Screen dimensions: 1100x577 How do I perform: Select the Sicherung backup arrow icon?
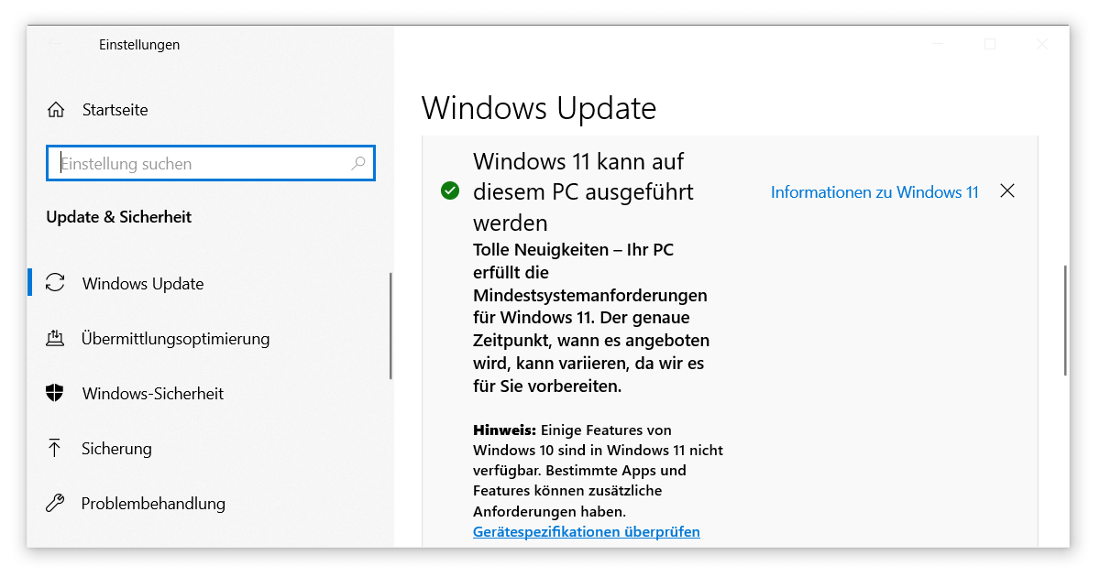point(56,448)
